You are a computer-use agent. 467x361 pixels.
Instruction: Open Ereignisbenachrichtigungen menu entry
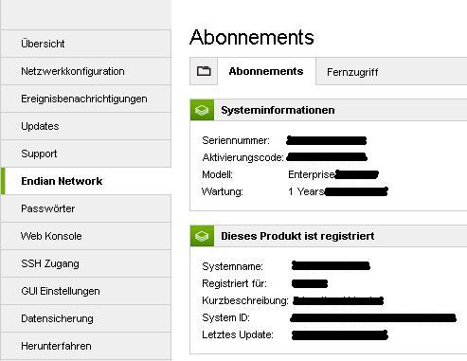(85, 99)
